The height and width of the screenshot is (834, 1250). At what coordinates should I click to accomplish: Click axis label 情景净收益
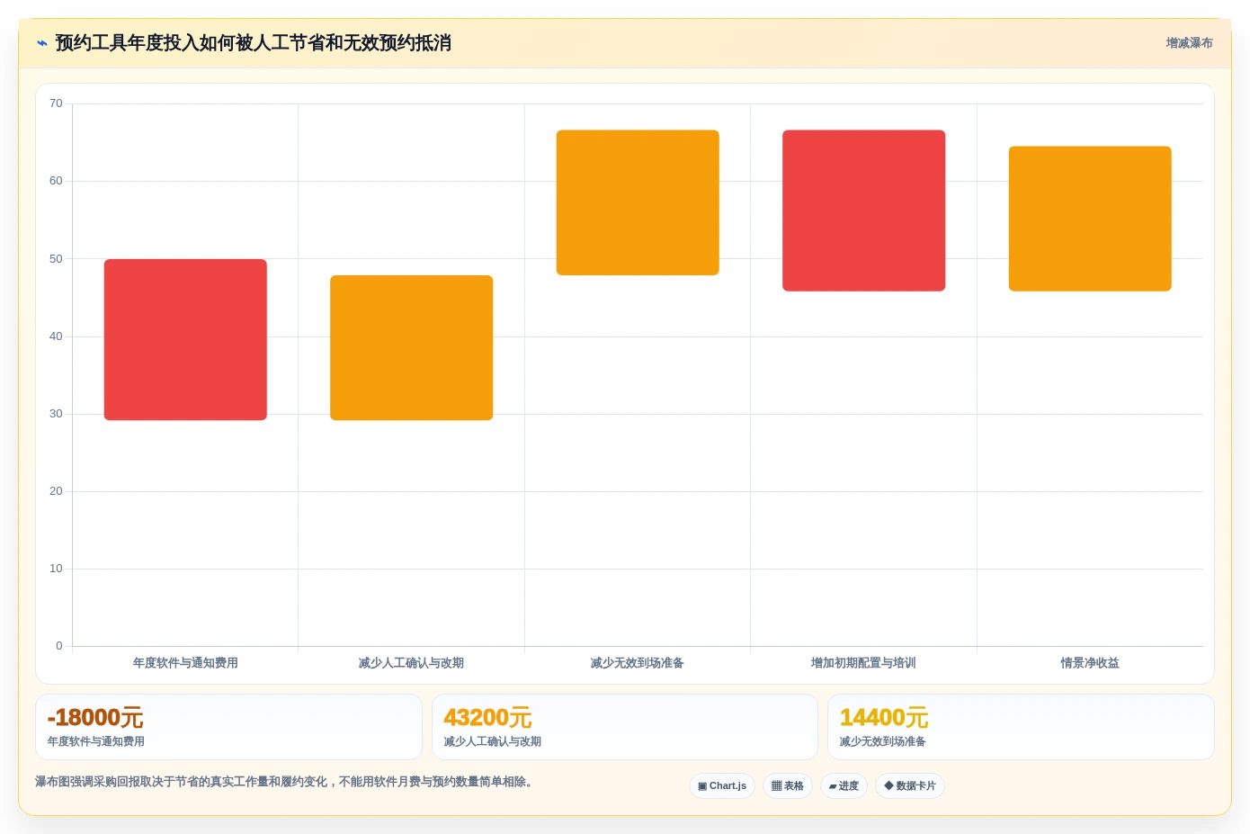(x=1090, y=663)
